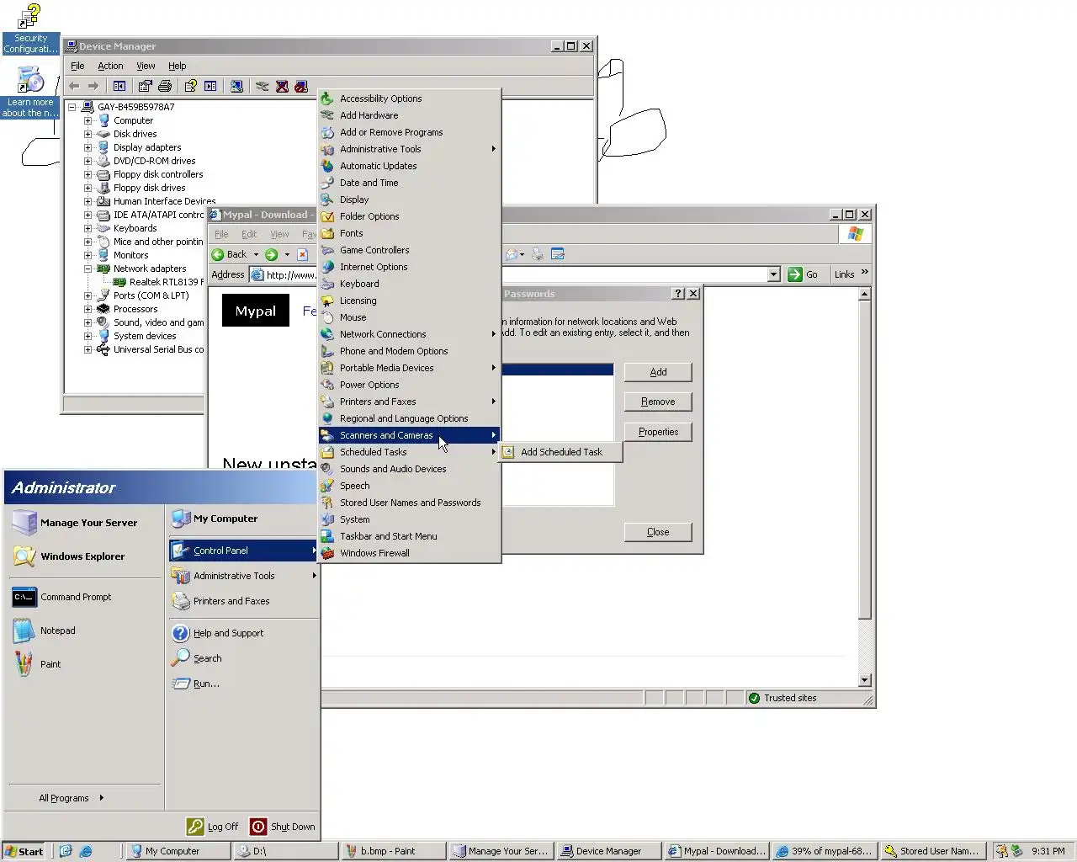Expand the Display adapters node

pyautogui.click(x=88, y=147)
